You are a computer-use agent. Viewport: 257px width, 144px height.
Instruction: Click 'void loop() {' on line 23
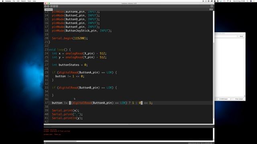tap(60, 50)
